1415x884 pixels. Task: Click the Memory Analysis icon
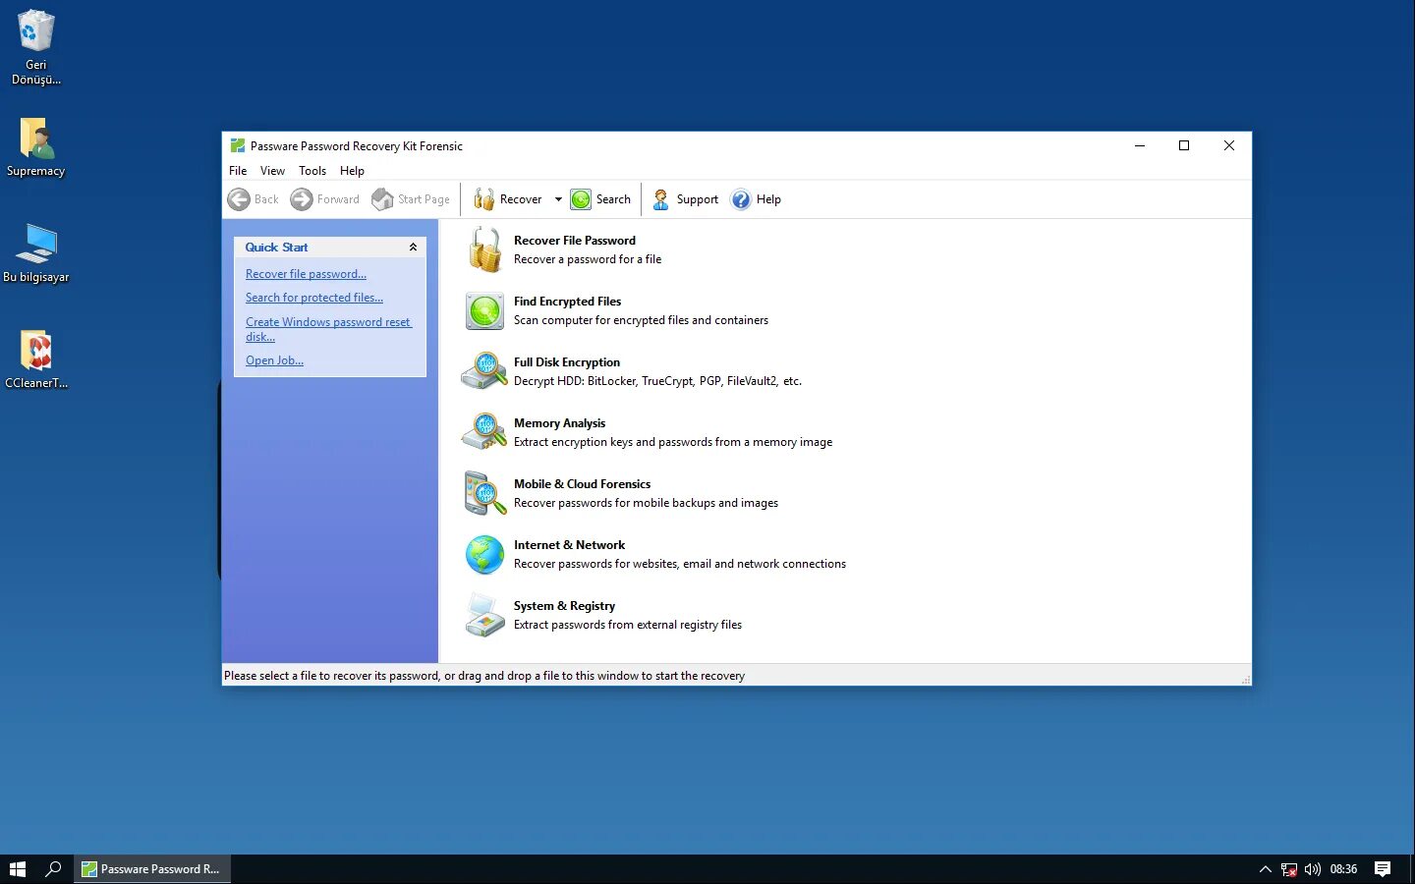[484, 432]
